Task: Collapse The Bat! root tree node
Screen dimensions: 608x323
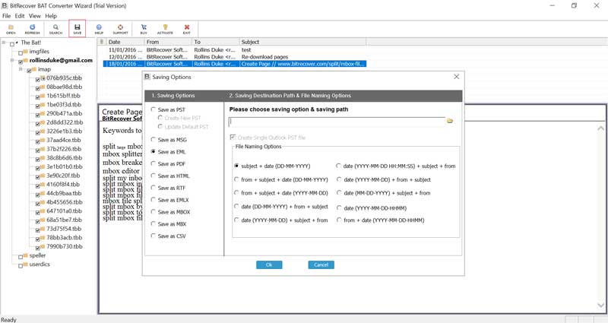Action: (4, 43)
